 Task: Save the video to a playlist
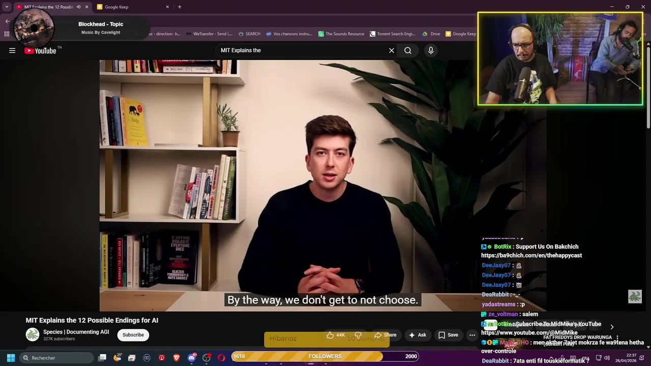point(448,335)
